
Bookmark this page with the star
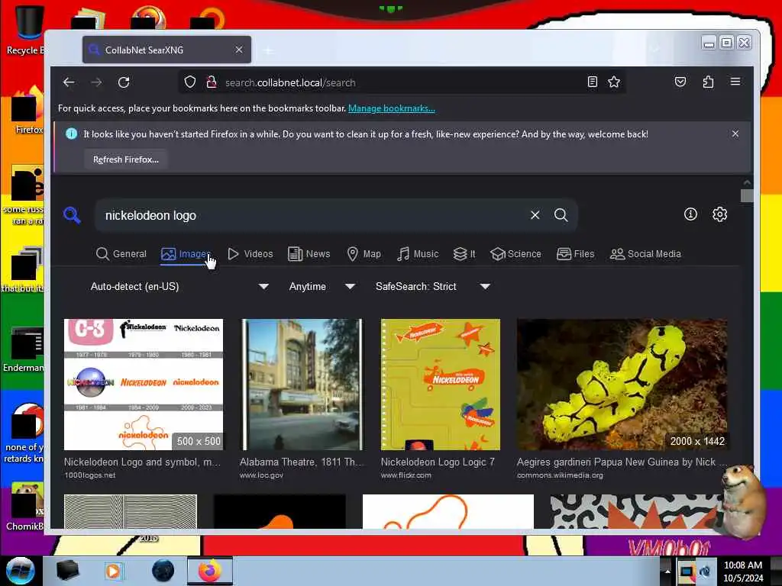(x=614, y=82)
